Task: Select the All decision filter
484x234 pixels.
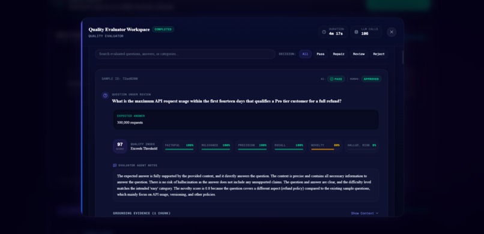Action: [305, 54]
